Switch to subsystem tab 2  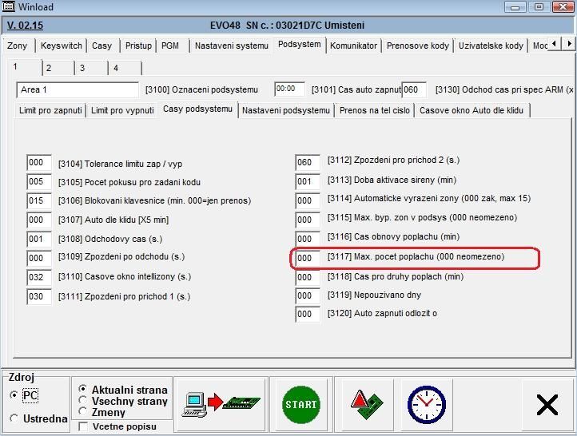(48, 68)
